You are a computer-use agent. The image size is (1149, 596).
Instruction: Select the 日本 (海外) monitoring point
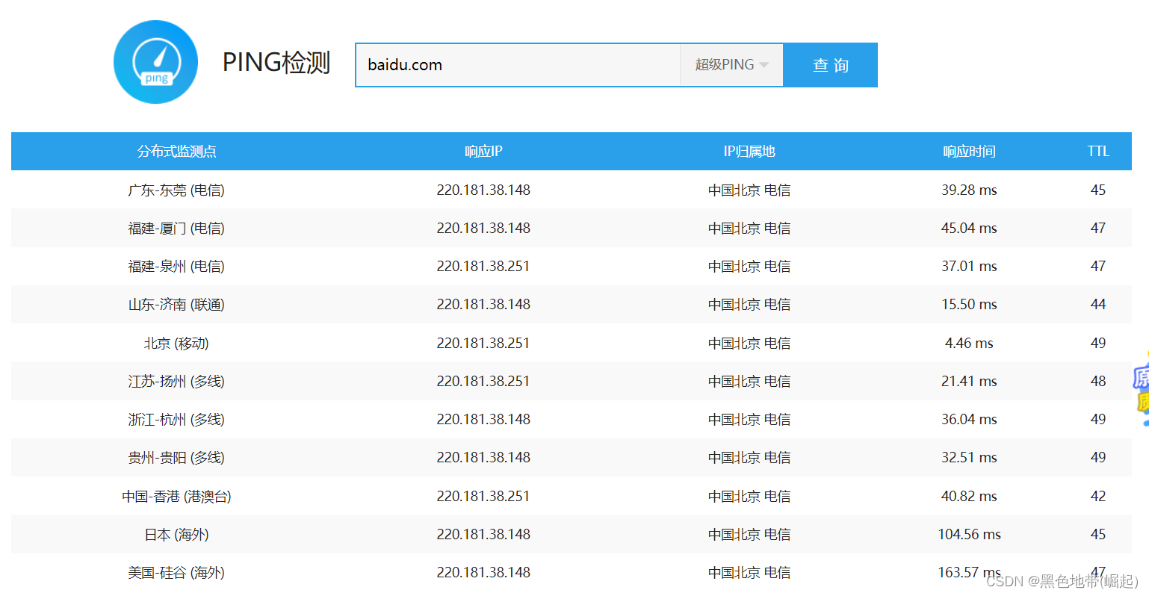pyautogui.click(x=176, y=535)
